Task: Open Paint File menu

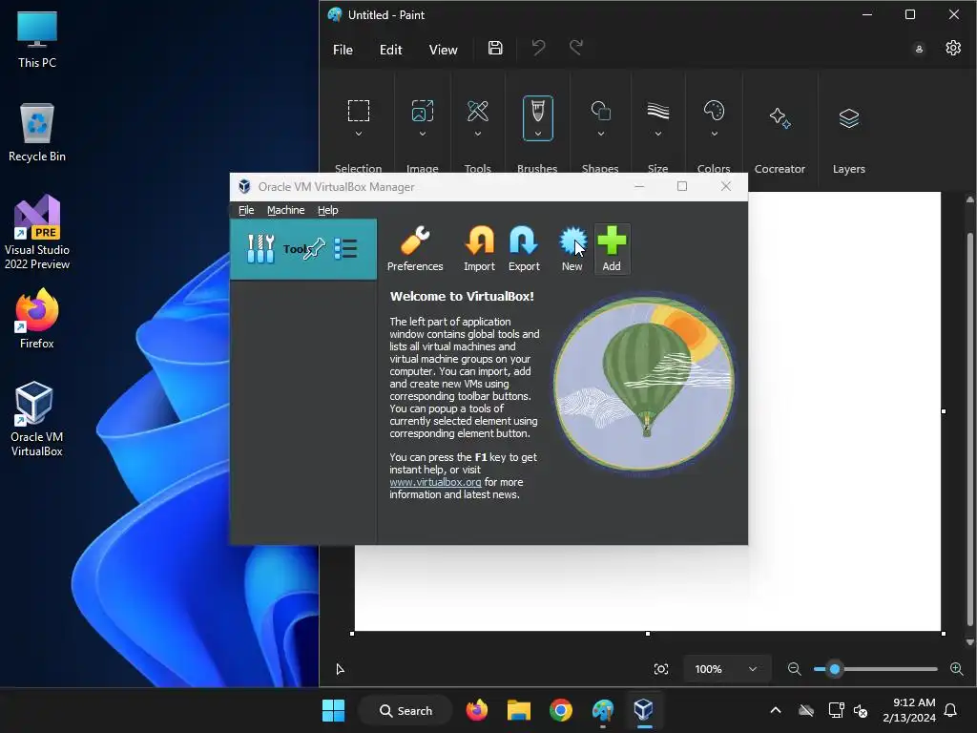Action: pyautogui.click(x=343, y=50)
